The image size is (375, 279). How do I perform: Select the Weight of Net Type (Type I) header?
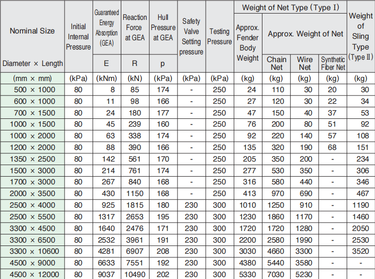(290, 7)
